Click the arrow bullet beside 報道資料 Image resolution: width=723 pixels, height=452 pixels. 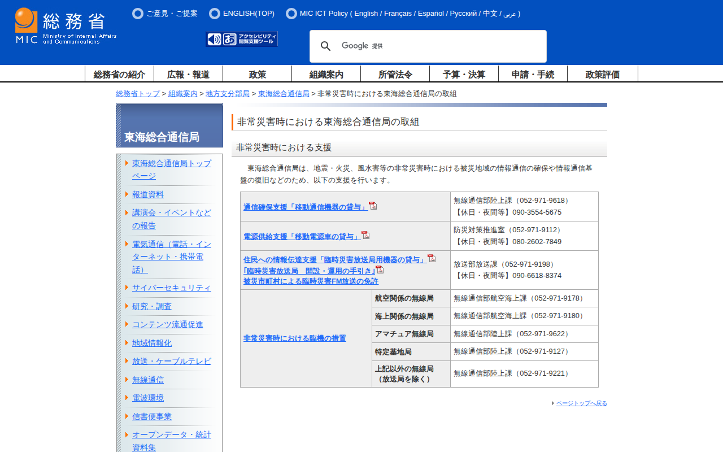[127, 194]
